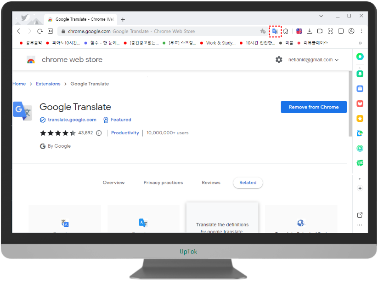Image resolution: width=378 pixels, height=282 pixels.
Task: Click the browser forward arrow
Action: coord(29,31)
